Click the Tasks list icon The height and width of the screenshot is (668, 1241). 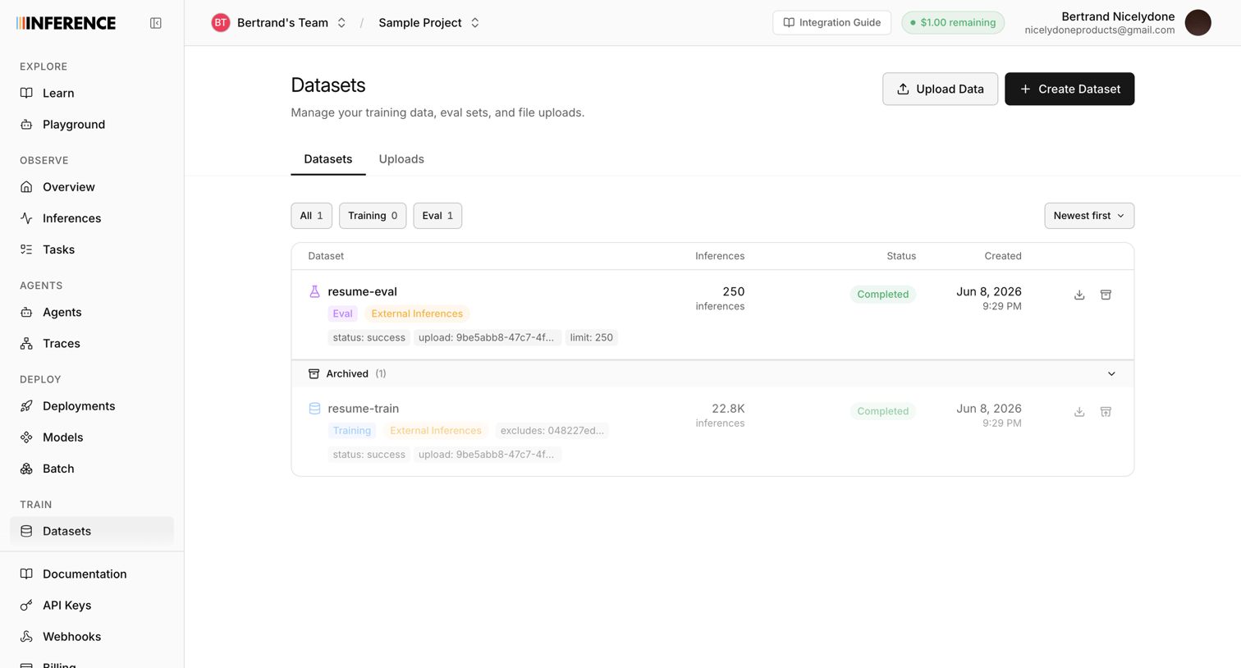tap(26, 249)
